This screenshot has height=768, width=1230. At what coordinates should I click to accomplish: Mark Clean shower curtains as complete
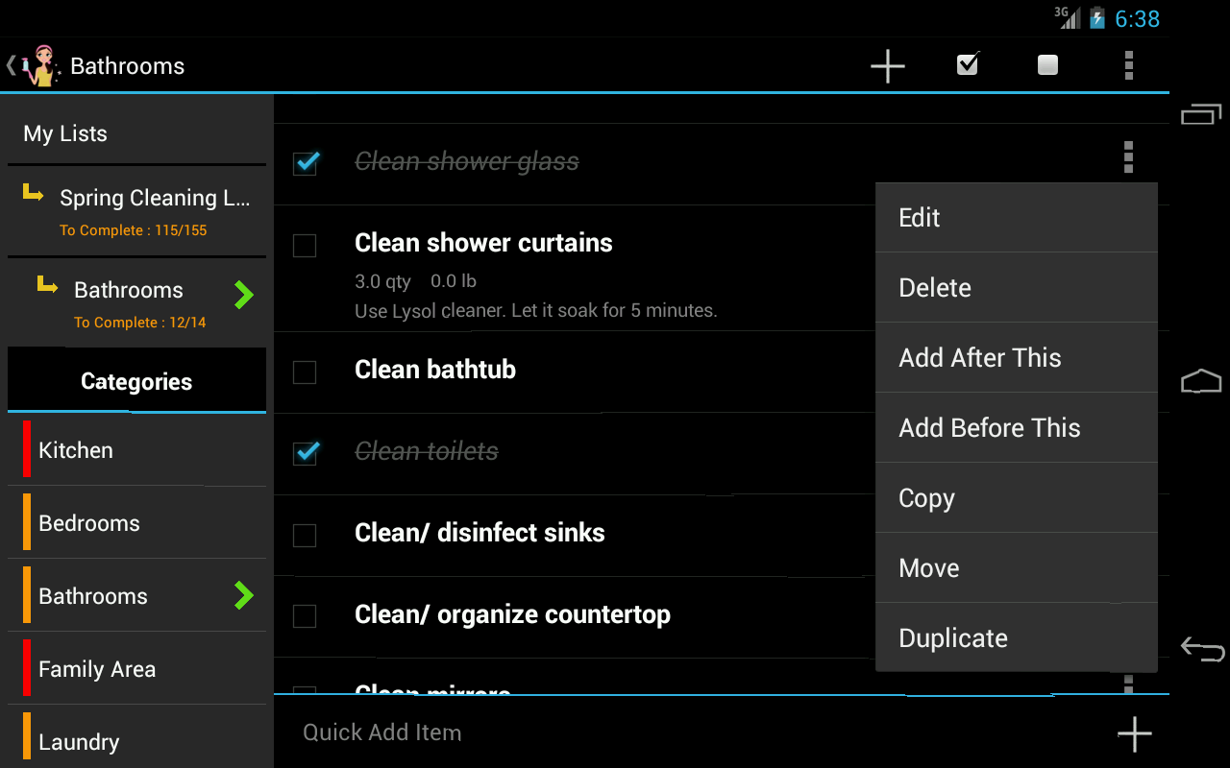pos(305,246)
